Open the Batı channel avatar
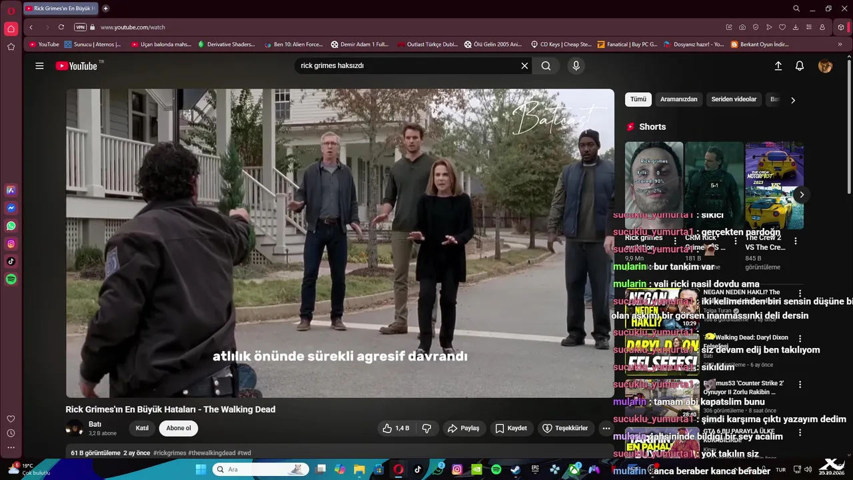Viewport: 853px width, 480px height. (x=74, y=428)
